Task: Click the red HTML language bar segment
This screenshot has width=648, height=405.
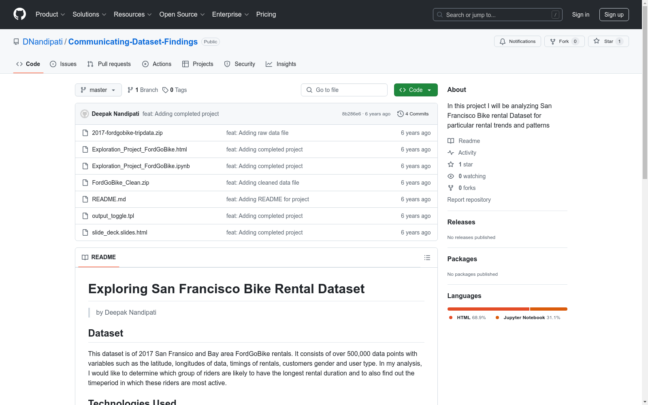Action: (488, 309)
